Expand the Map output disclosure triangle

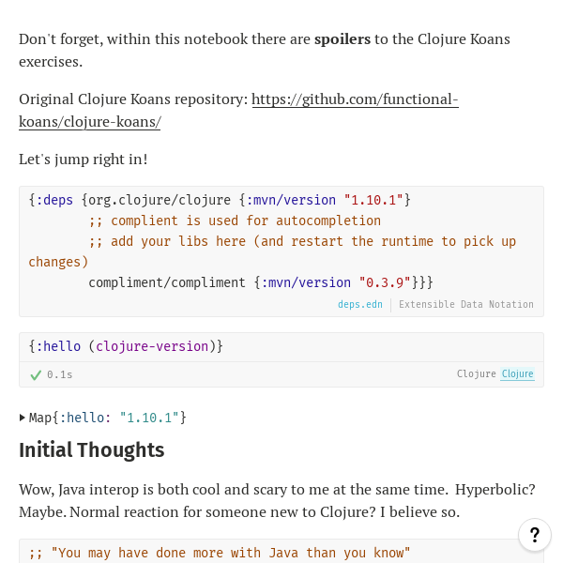point(23,418)
